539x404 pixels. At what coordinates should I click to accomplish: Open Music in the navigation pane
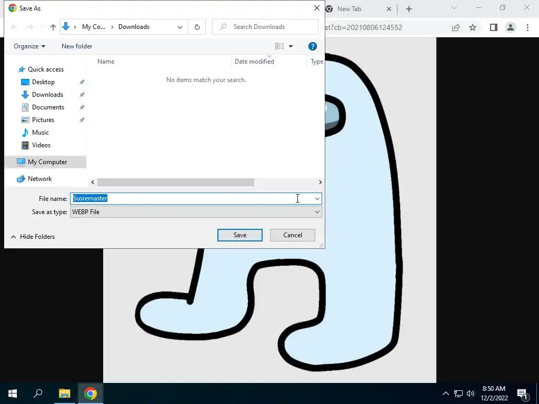(40, 132)
